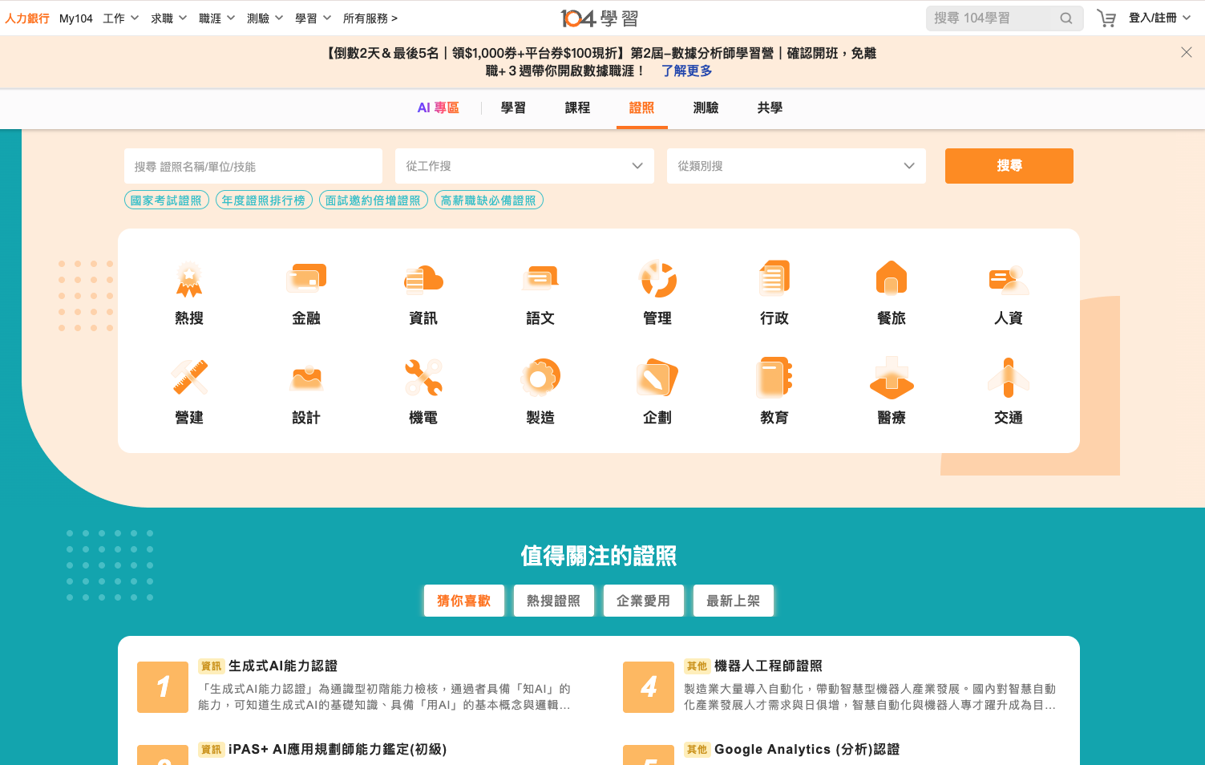Expand the 職涯 dropdown menu
Image resolution: width=1205 pixels, height=765 pixels.
pos(216,18)
